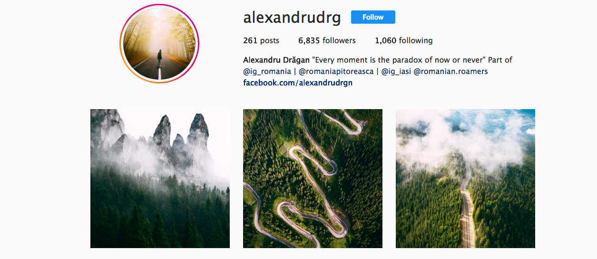The image size is (597, 259).
Task: Open the foggy rock spires forest photo
Action: [x=160, y=178]
